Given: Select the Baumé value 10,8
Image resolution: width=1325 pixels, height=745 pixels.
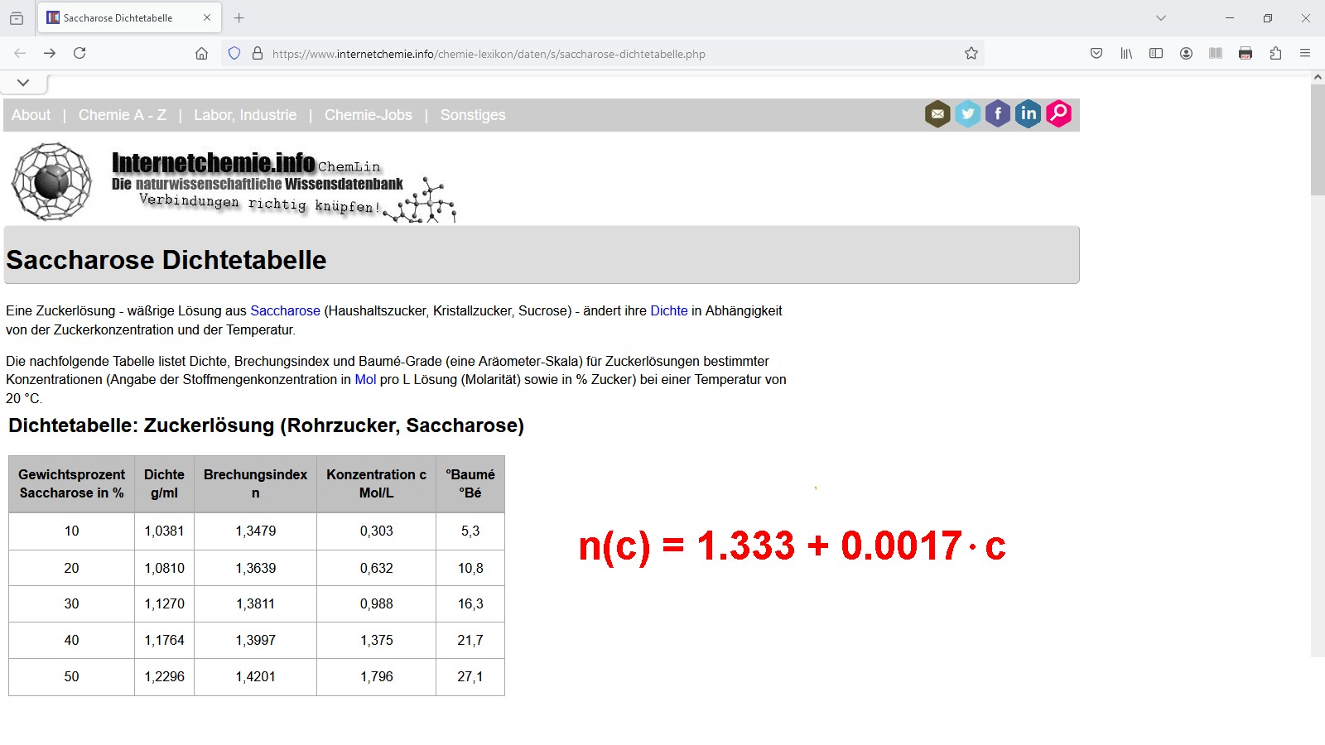Looking at the screenshot, I should pos(470,568).
